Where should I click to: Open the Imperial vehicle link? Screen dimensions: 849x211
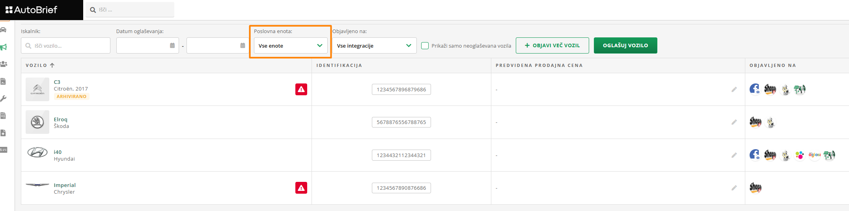coord(65,185)
